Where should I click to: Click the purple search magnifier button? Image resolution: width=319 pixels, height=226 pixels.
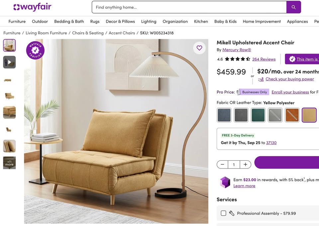pyautogui.click(x=293, y=7)
